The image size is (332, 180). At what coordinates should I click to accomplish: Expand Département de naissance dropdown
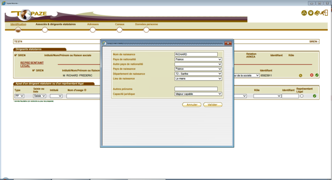[198, 74]
